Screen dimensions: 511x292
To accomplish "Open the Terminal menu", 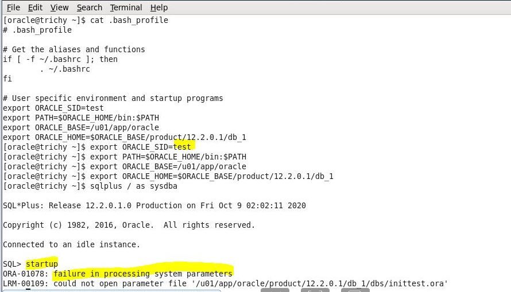I will pyautogui.click(x=126, y=7).
